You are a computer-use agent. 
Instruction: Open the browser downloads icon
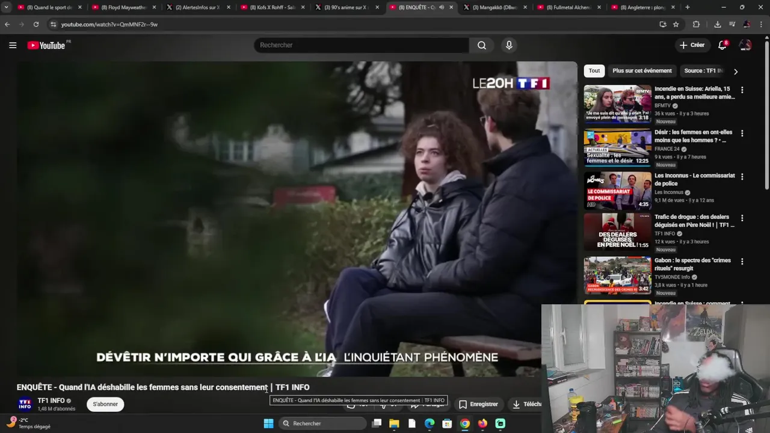(718, 24)
